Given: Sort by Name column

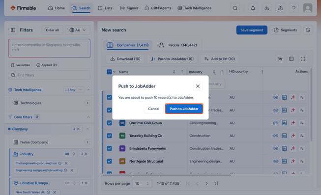Looking at the screenshot, I should pyautogui.click(x=174, y=72).
